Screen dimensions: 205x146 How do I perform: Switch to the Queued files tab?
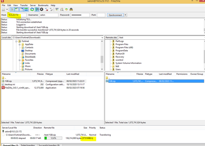click(x=10, y=145)
